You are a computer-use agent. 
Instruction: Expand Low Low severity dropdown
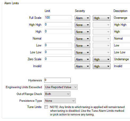(82, 53)
